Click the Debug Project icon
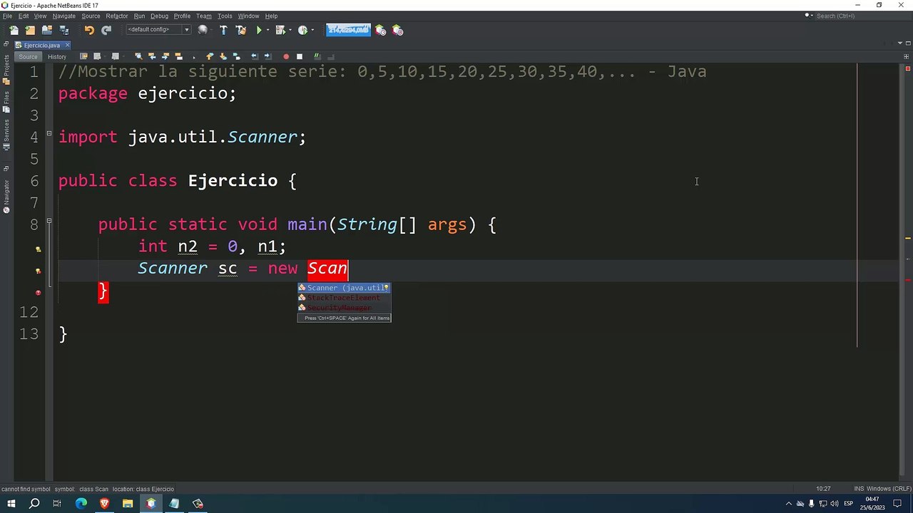Viewport: 913px width, 513px height. click(x=280, y=30)
